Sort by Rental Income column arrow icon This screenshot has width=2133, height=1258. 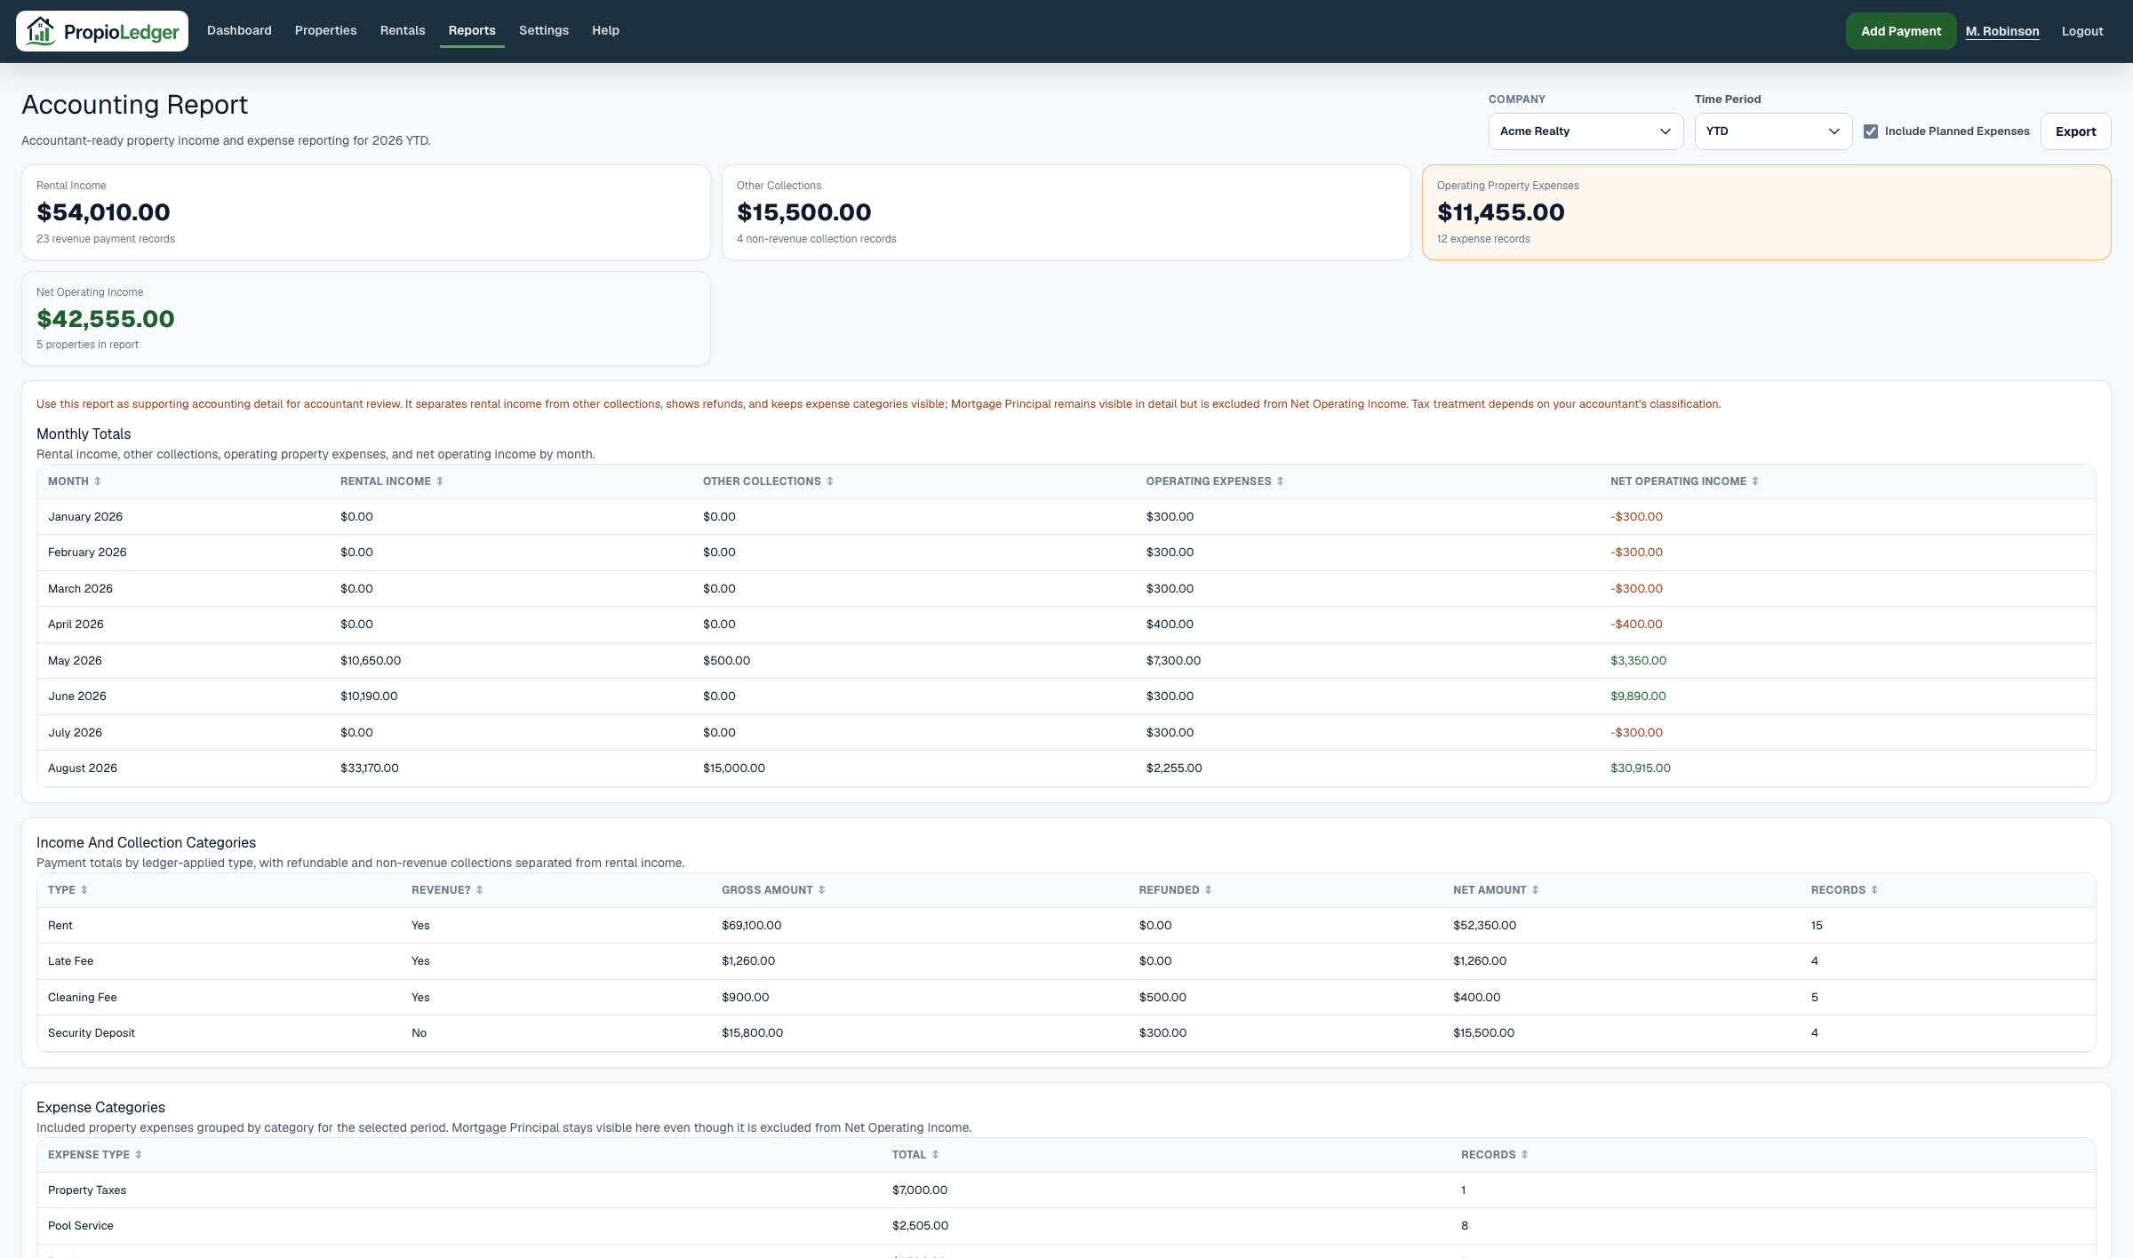(439, 482)
